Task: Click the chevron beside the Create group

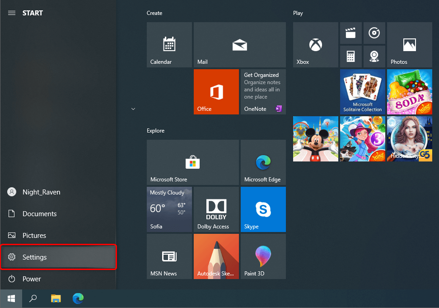Action: pos(133,109)
